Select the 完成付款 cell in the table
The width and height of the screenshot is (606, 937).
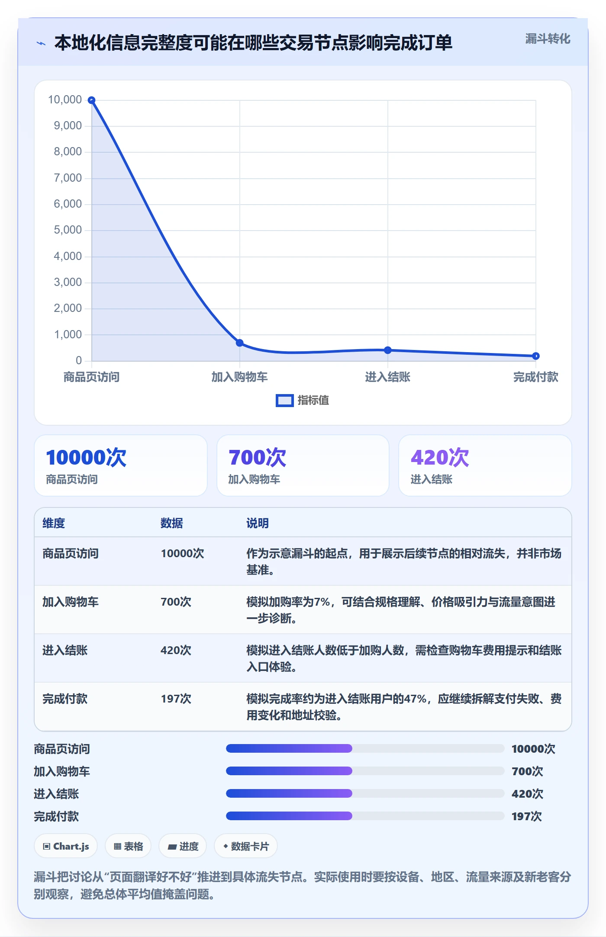[x=65, y=699]
